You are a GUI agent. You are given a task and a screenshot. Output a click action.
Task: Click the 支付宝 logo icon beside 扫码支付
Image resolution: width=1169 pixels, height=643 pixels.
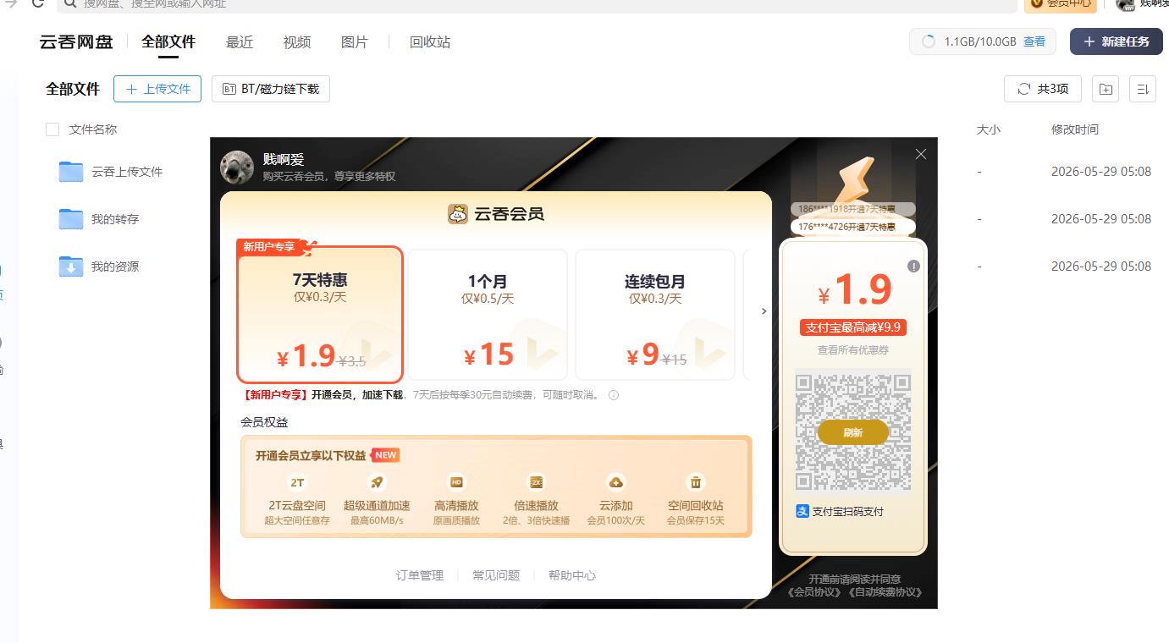point(802,511)
